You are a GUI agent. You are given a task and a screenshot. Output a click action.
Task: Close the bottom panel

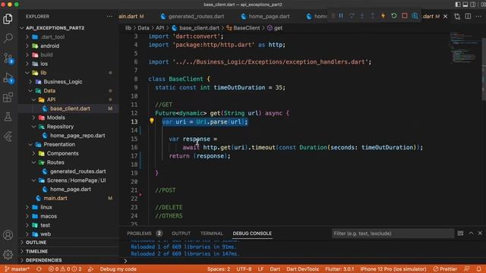coord(480,234)
